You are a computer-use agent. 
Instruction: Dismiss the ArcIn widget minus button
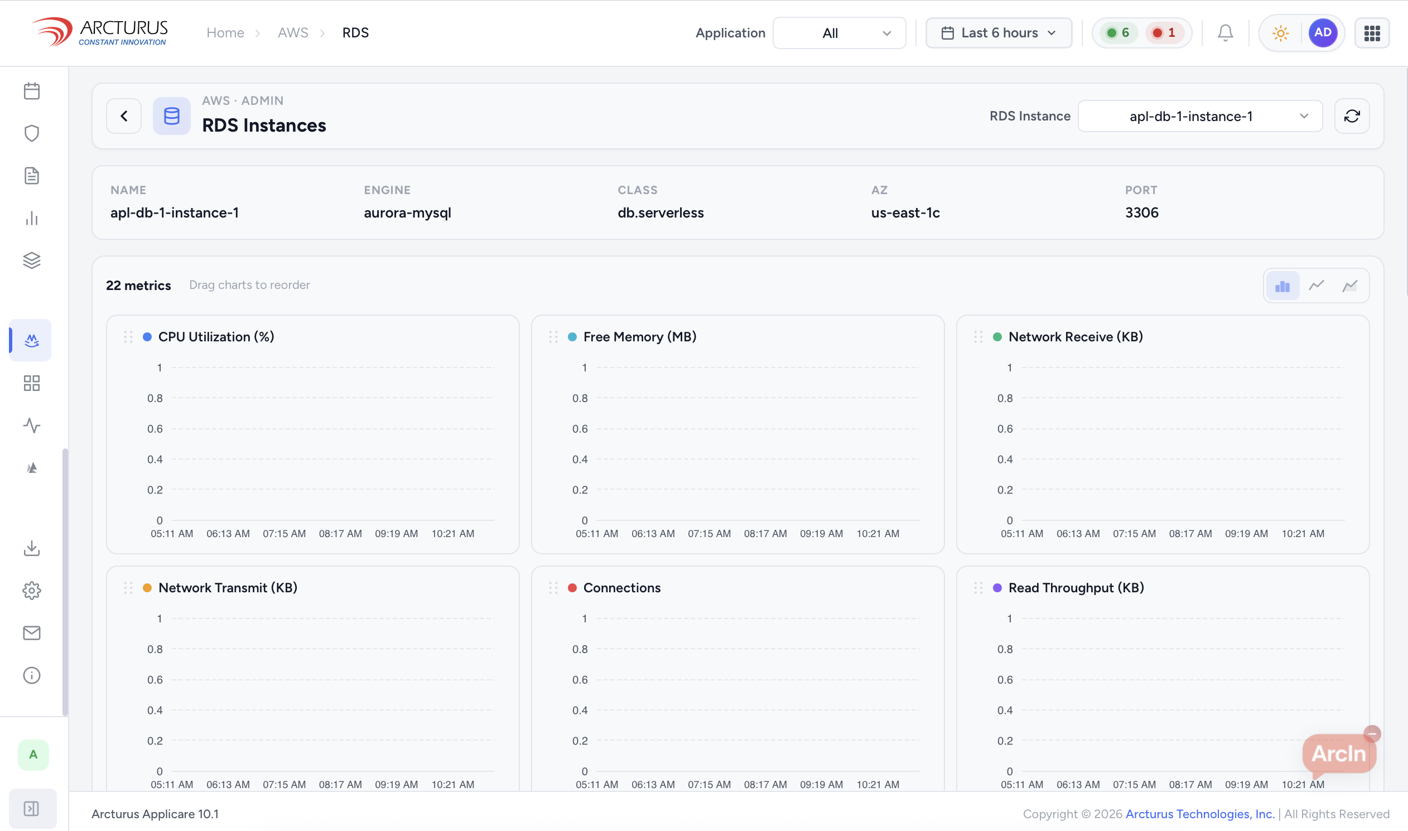[x=1372, y=733]
